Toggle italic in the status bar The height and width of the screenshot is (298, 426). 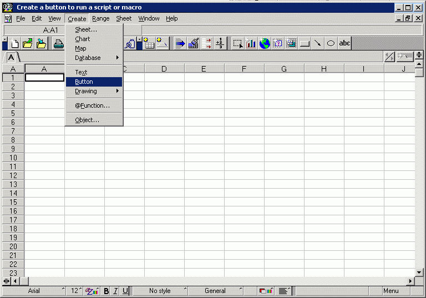pos(116,291)
